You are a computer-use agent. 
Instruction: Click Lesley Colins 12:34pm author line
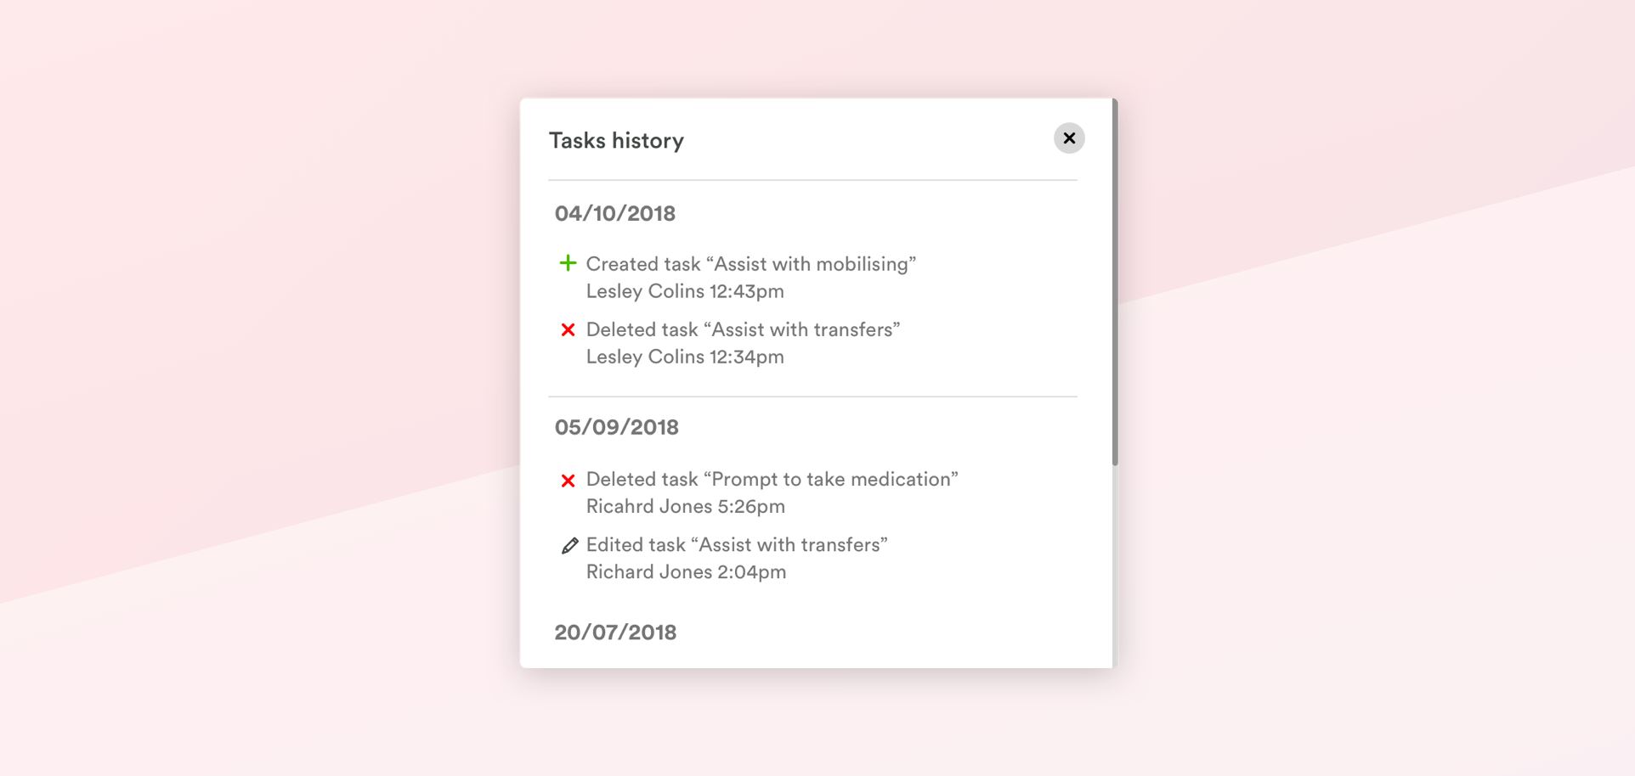pyautogui.click(x=685, y=357)
